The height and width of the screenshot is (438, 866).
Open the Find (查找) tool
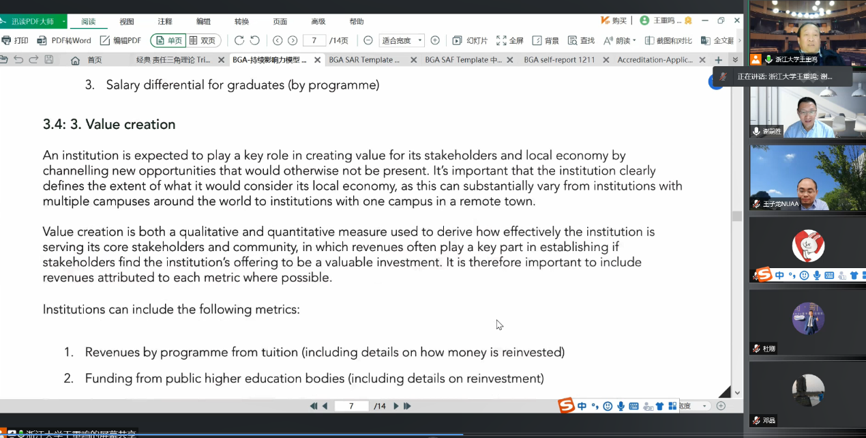pos(581,40)
